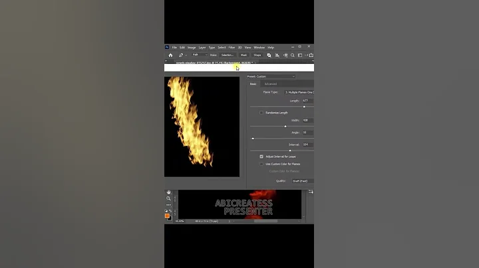Expand the toolbar double-arrow at left
The image size is (479, 268).
click(166, 61)
